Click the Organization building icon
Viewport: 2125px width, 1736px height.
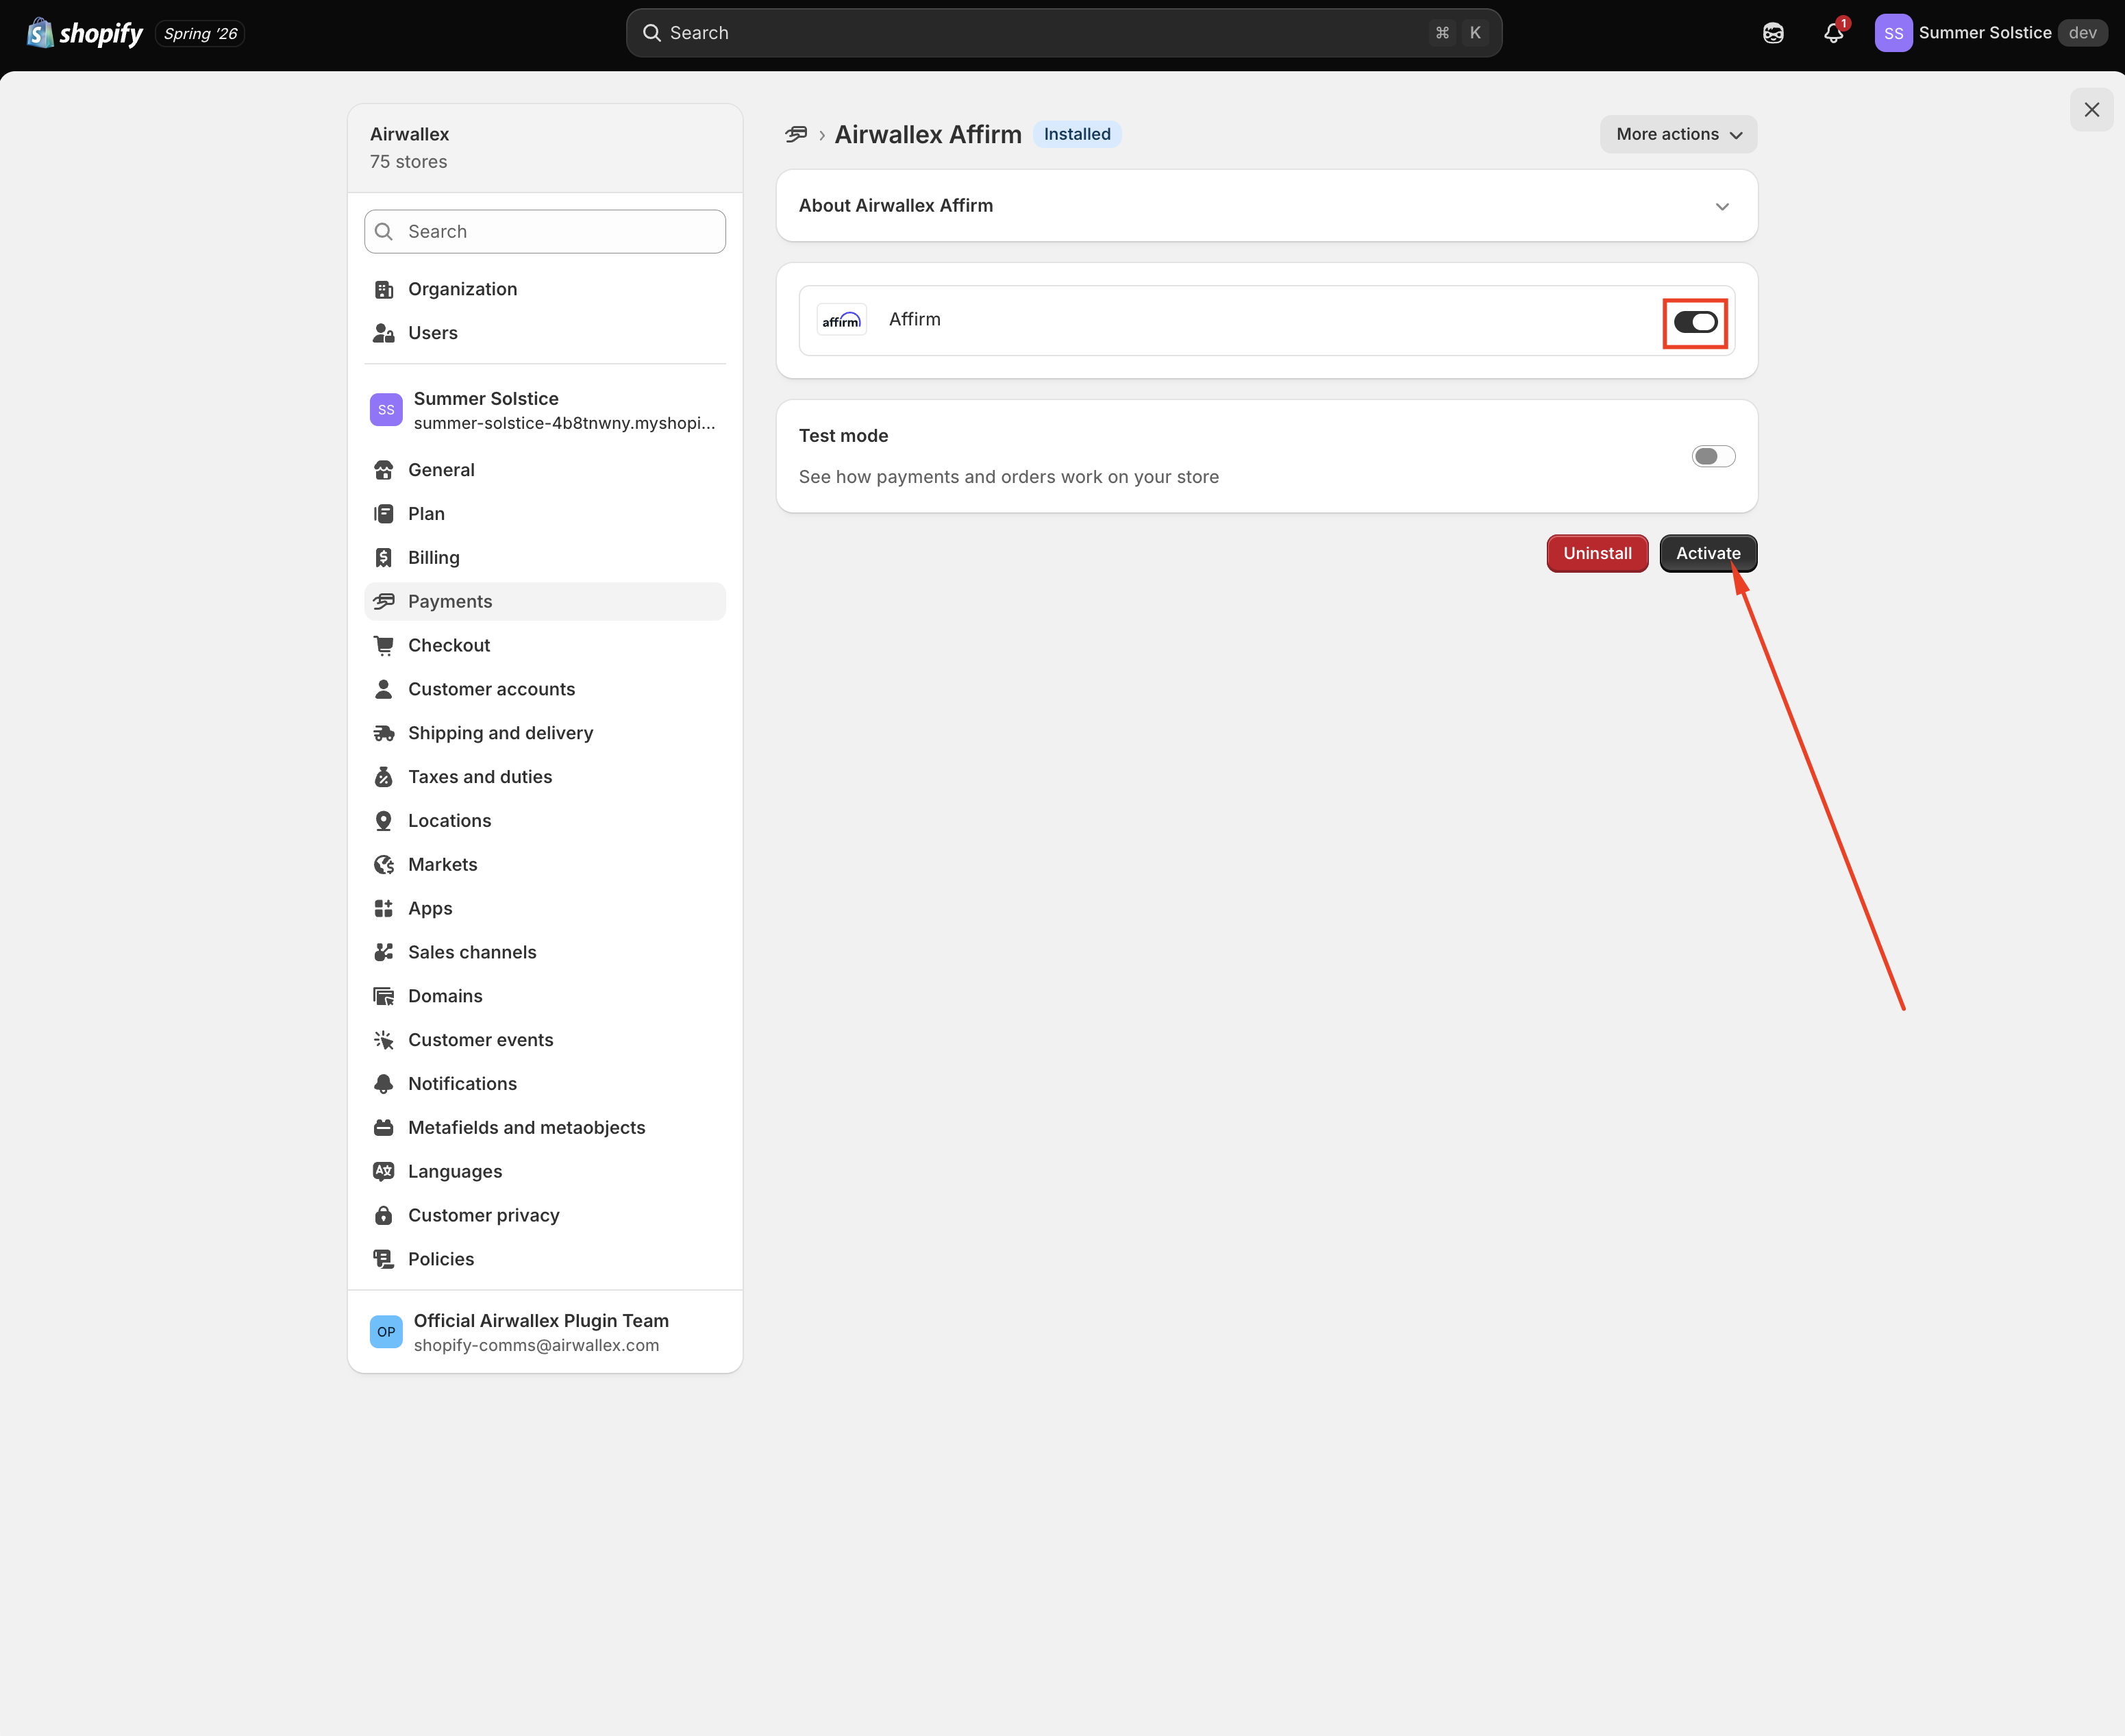384,289
